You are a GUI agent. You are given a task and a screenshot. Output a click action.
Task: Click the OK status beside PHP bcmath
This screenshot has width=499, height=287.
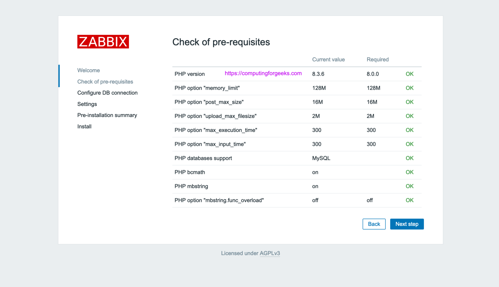[409, 172]
